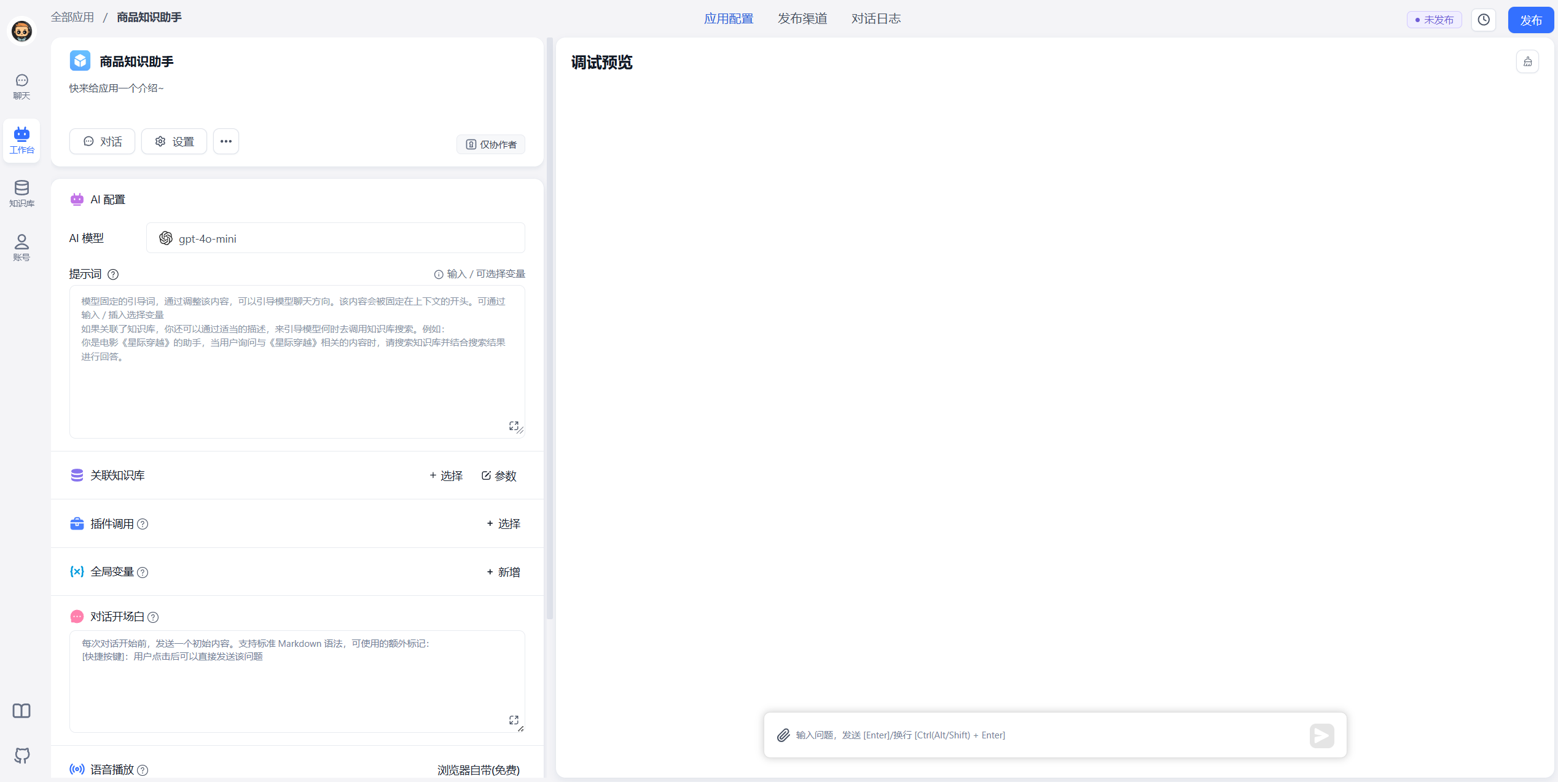This screenshot has width=1558, height=782.
Task: Click the 仅协作者 permission badge
Action: pos(491,144)
